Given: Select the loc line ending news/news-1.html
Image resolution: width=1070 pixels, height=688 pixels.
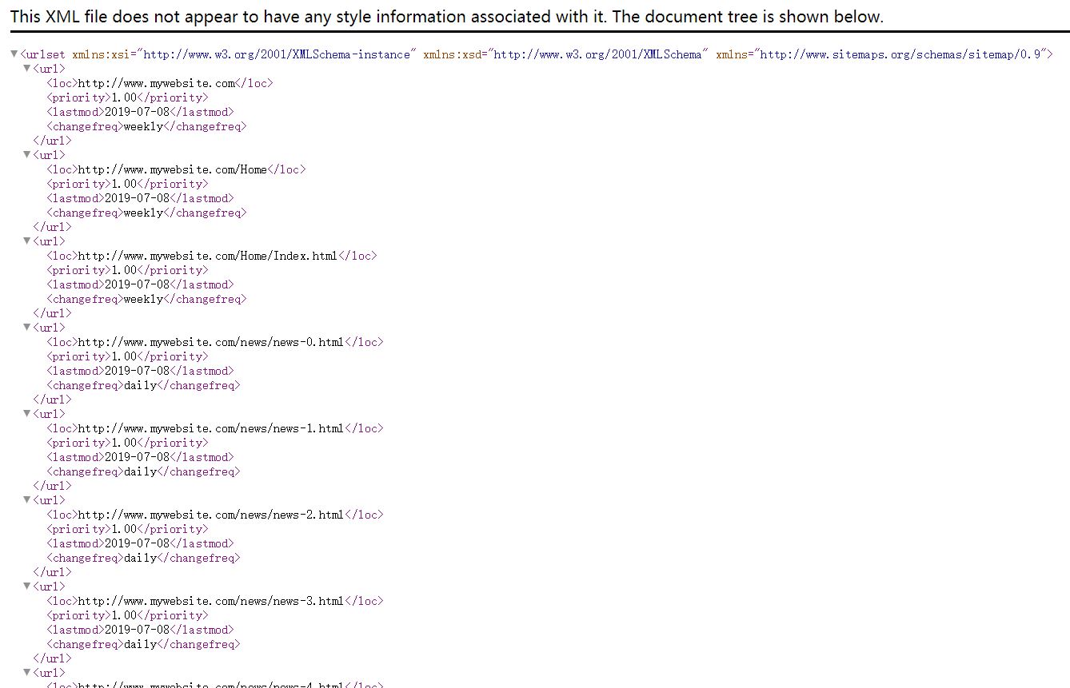Looking at the screenshot, I should 214,428.
